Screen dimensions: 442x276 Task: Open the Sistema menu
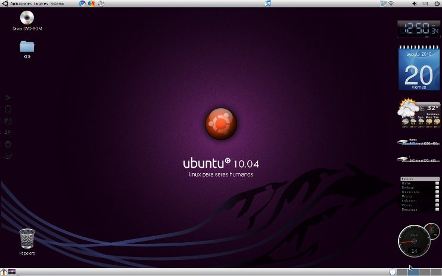57,4
